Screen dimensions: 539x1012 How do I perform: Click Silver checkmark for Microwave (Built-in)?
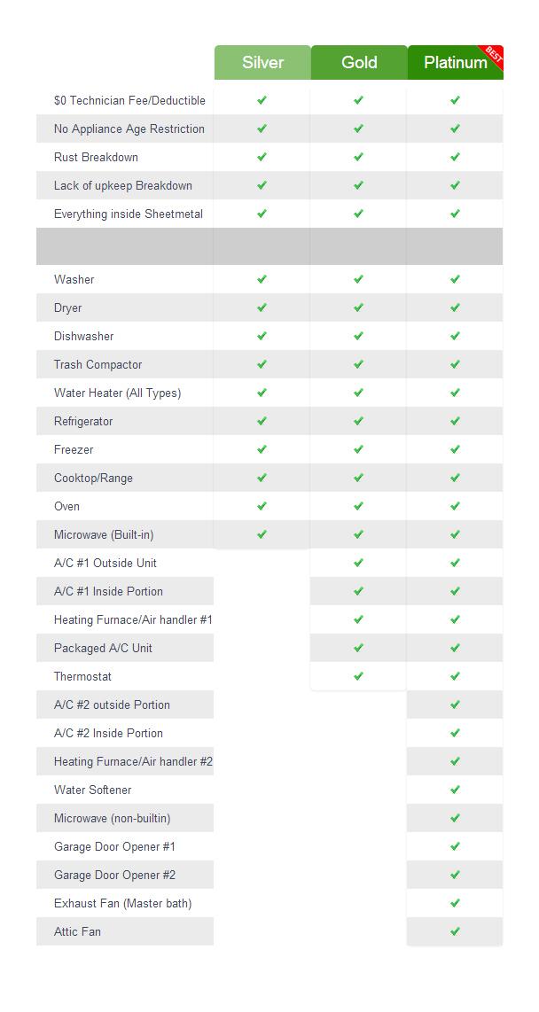(262, 534)
